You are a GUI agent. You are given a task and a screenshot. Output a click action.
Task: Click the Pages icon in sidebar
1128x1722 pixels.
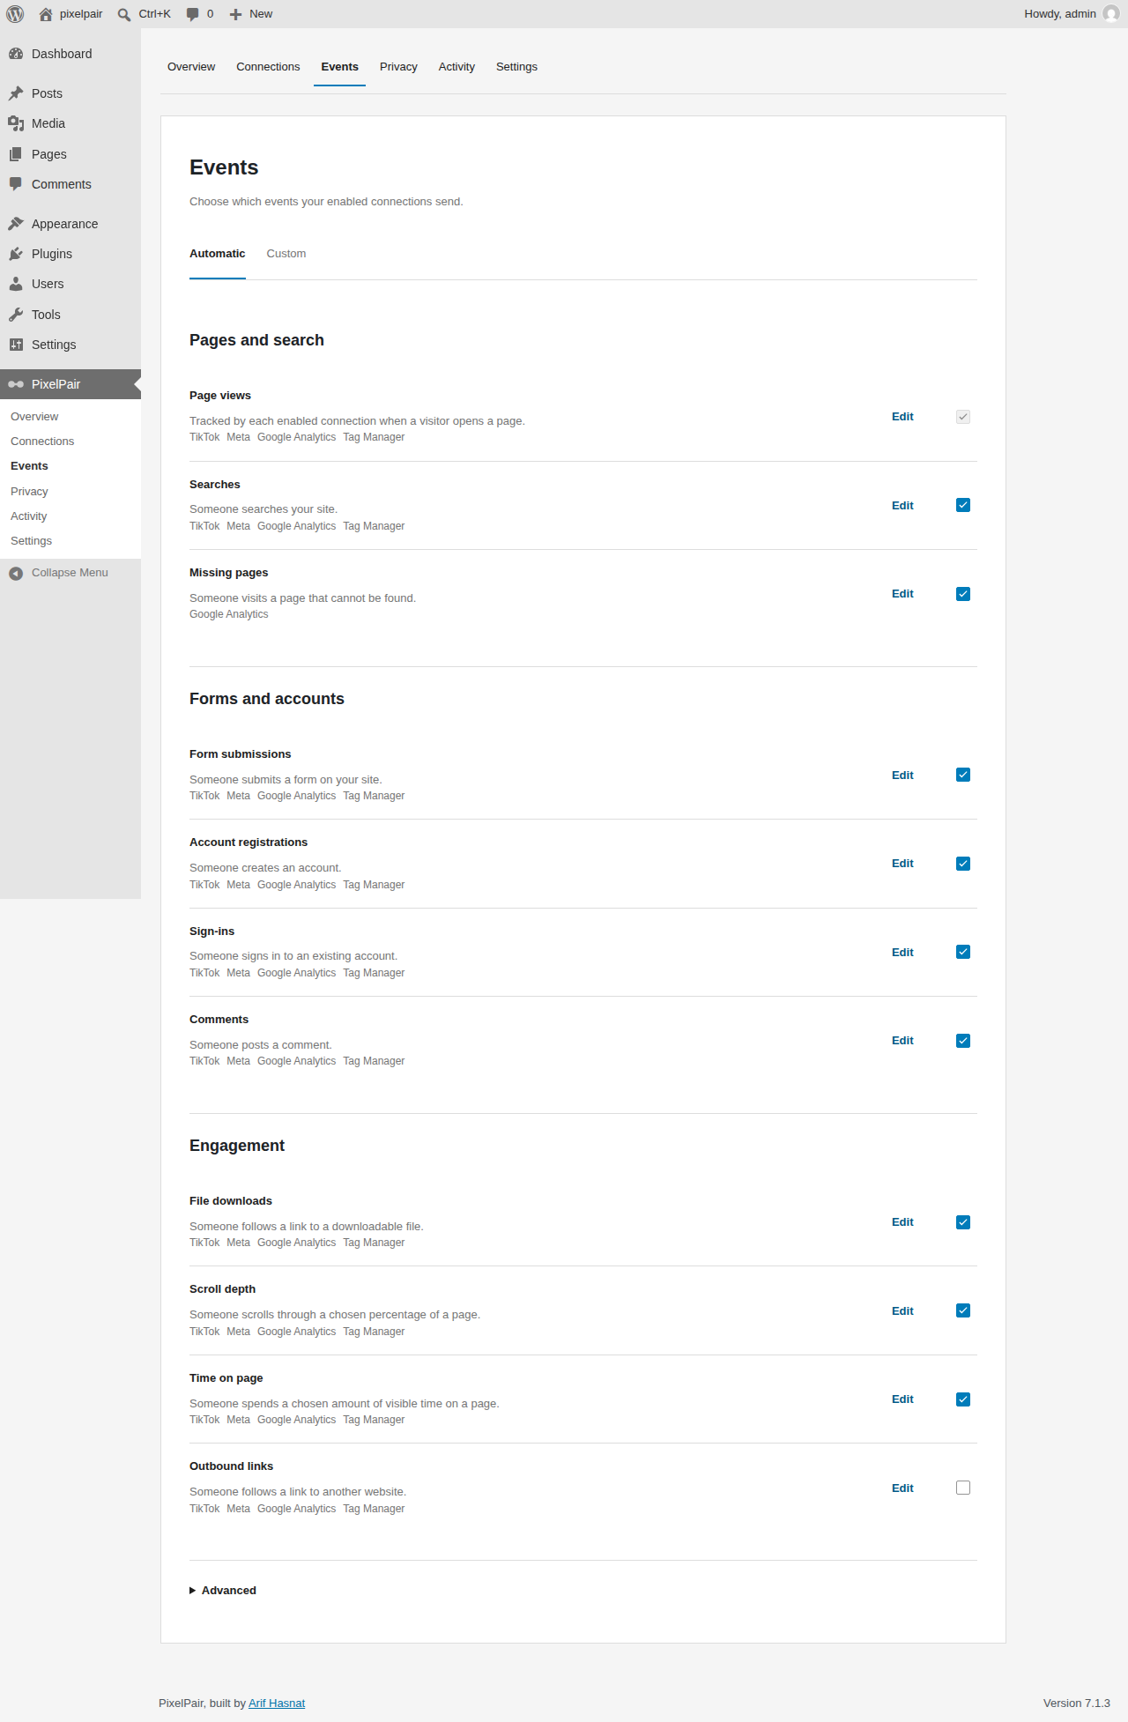pyautogui.click(x=16, y=154)
